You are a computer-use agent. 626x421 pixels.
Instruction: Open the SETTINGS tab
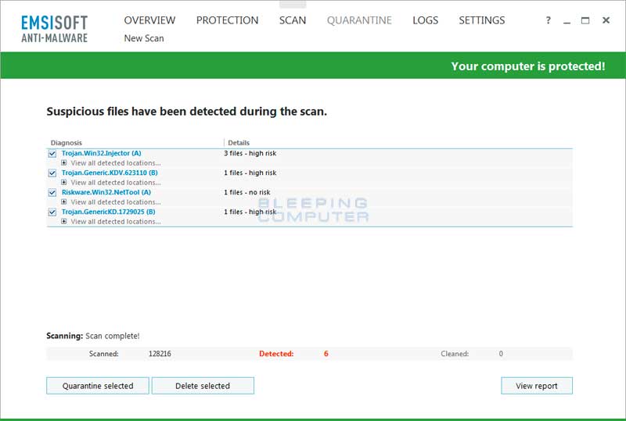pyautogui.click(x=482, y=20)
